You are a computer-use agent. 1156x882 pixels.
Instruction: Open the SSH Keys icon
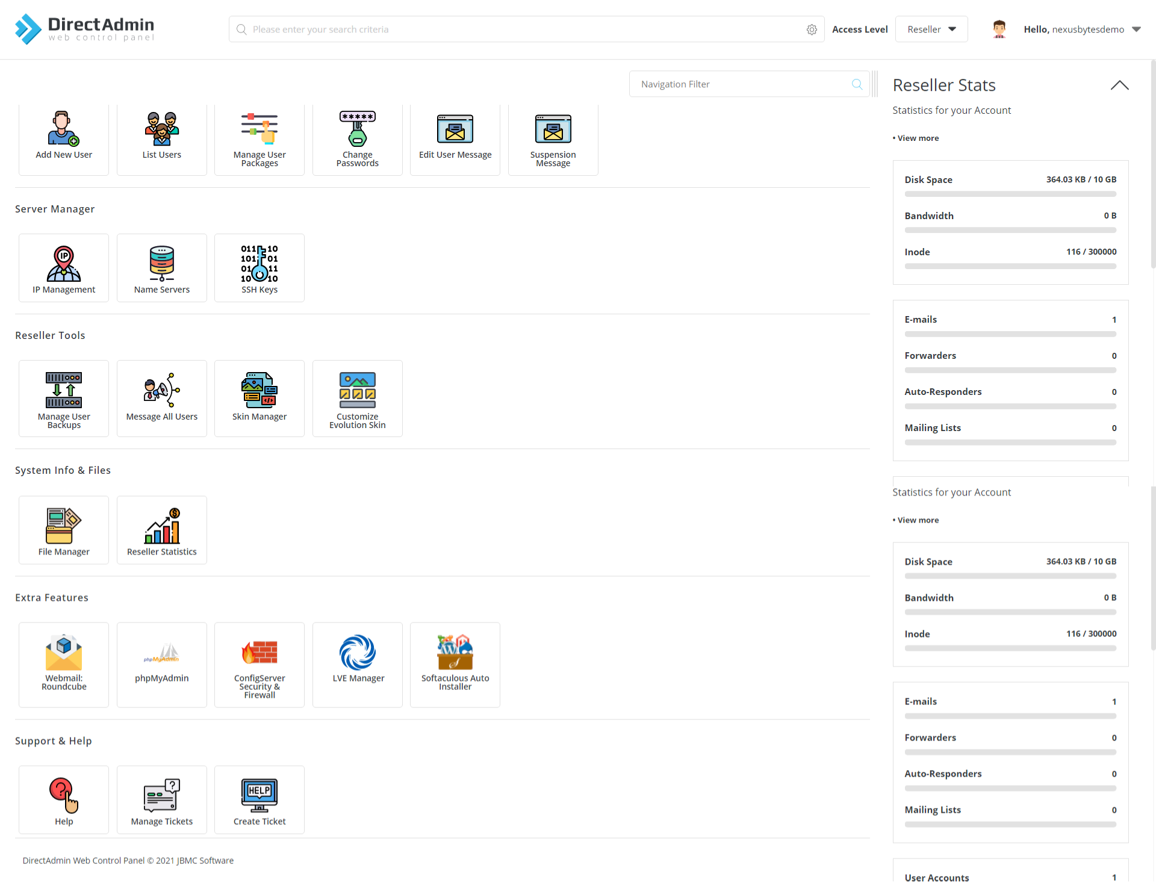pos(259,268)
